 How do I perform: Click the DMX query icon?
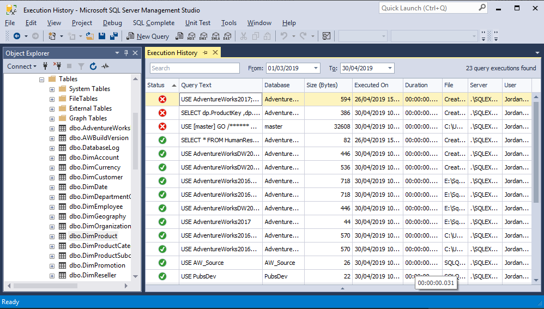[x=203, y=36]
